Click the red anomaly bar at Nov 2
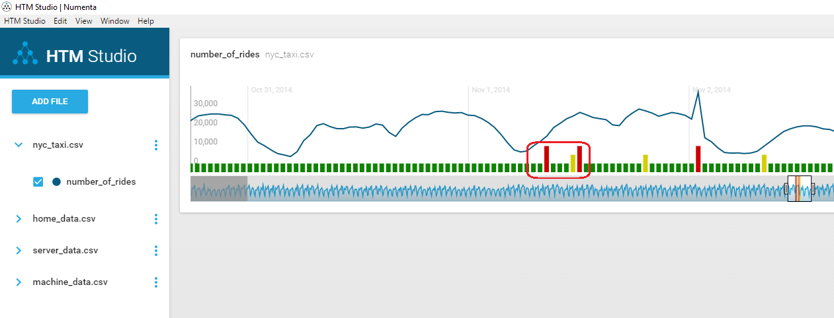 pyautogui.click(x=698, y=159)
